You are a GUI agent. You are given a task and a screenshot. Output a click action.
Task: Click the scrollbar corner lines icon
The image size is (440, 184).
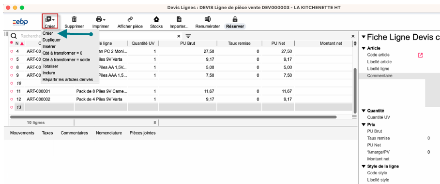tap(355, 116)
